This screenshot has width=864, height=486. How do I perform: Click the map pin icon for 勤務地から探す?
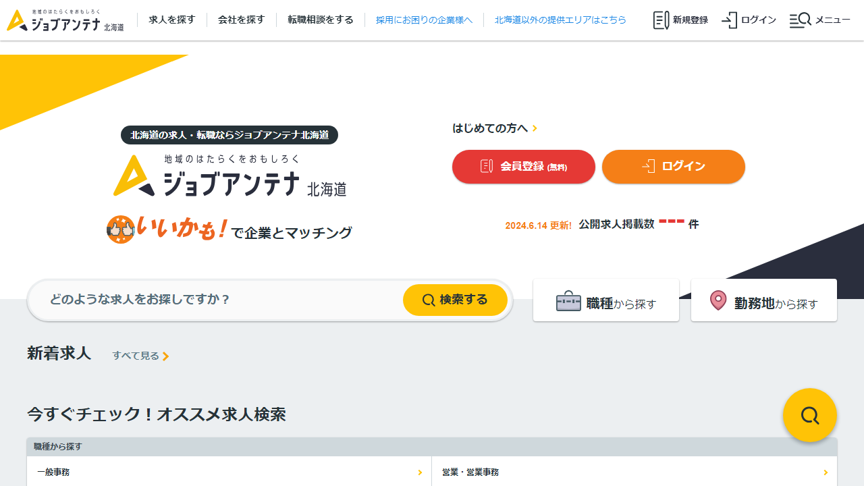click(718, 301)
